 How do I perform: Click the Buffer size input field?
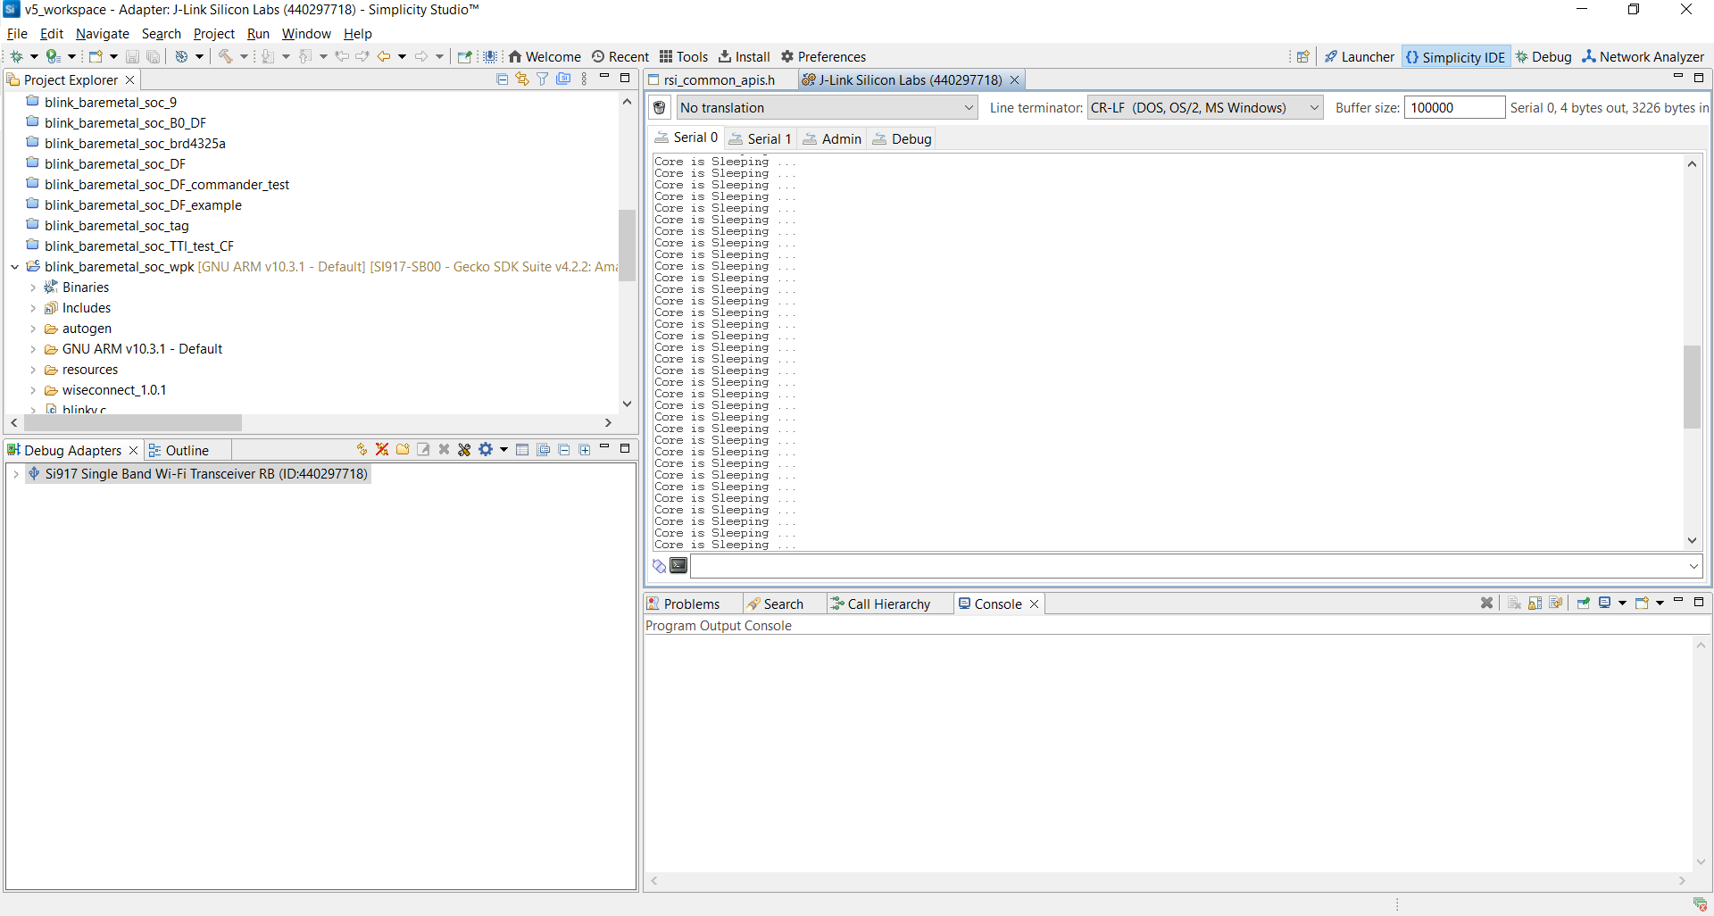point(1453,108)
